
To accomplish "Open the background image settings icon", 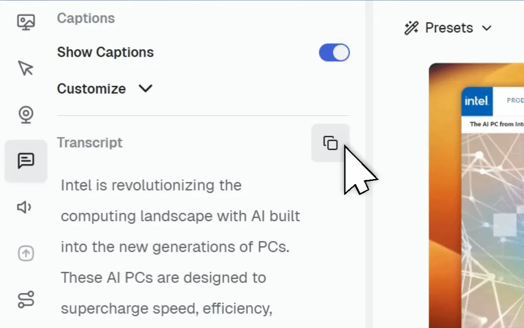I will click(x=26, y=22).
